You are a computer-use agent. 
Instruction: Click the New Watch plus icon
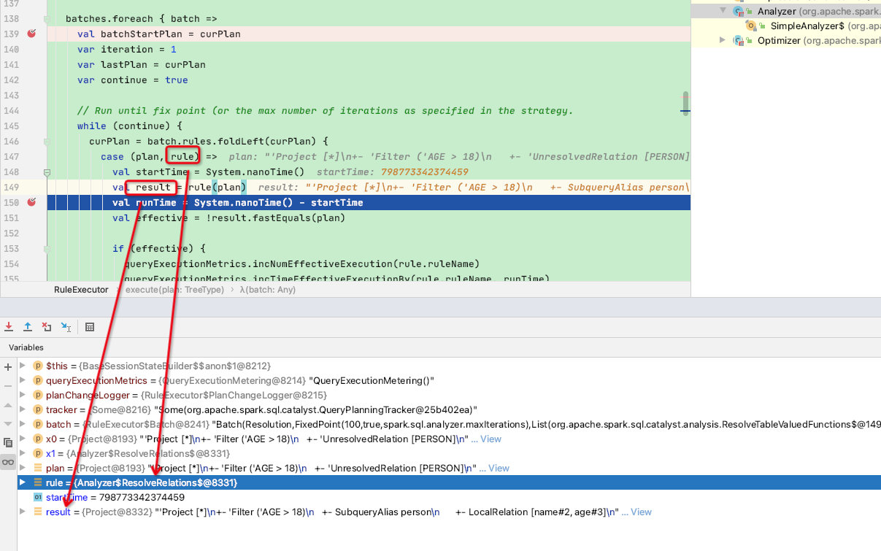coord(8,367)
